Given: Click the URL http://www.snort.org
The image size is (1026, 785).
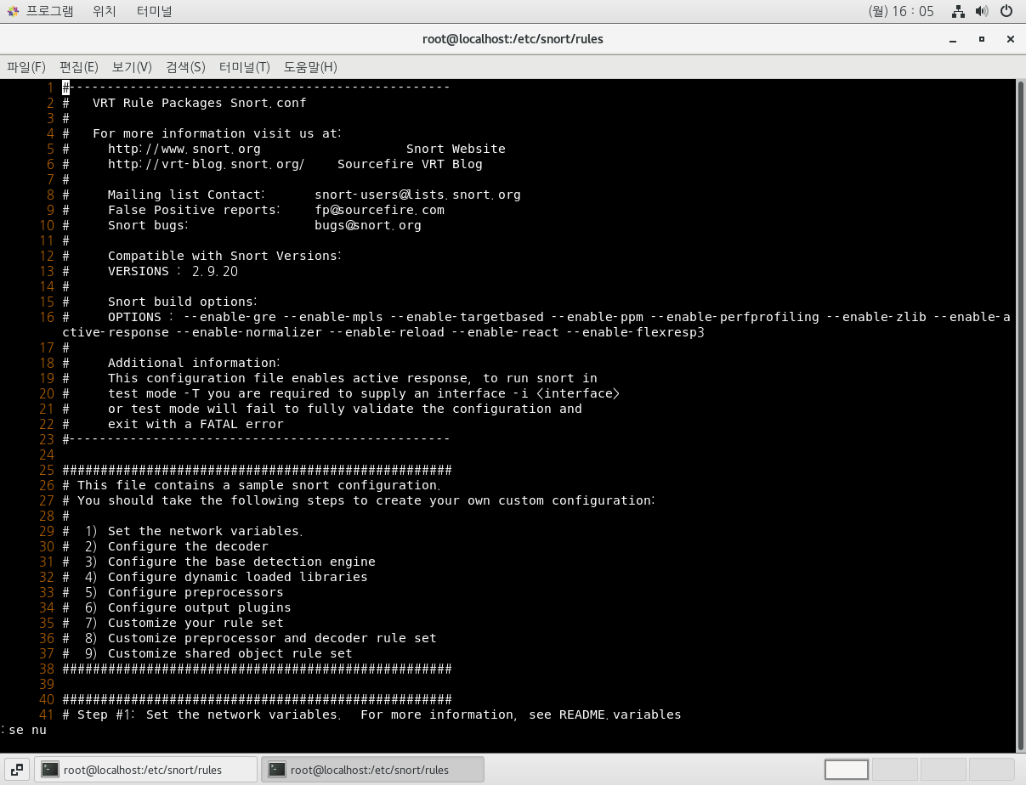Looking at the screenshot, I should pos(184,149).
